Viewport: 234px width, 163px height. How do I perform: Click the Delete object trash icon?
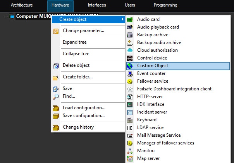coord(56,65)
